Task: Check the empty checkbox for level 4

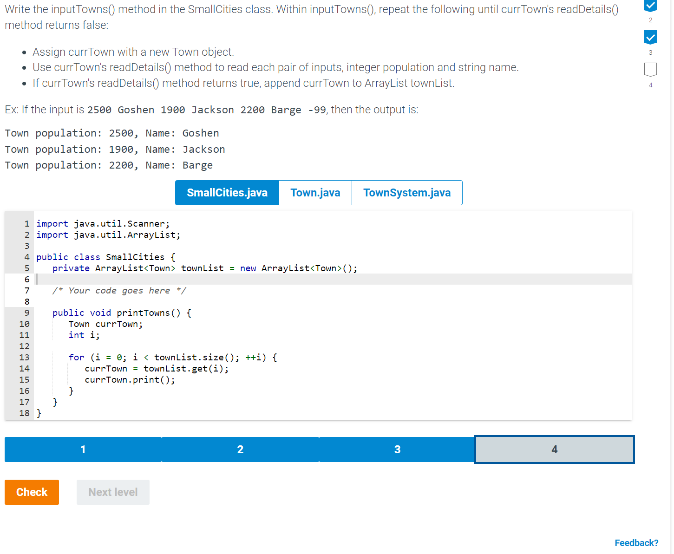Action: pyautogui.click(x=650, y=70)
